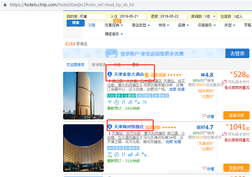Open the 酒店类型 filter dropdown

pos(140,25)
